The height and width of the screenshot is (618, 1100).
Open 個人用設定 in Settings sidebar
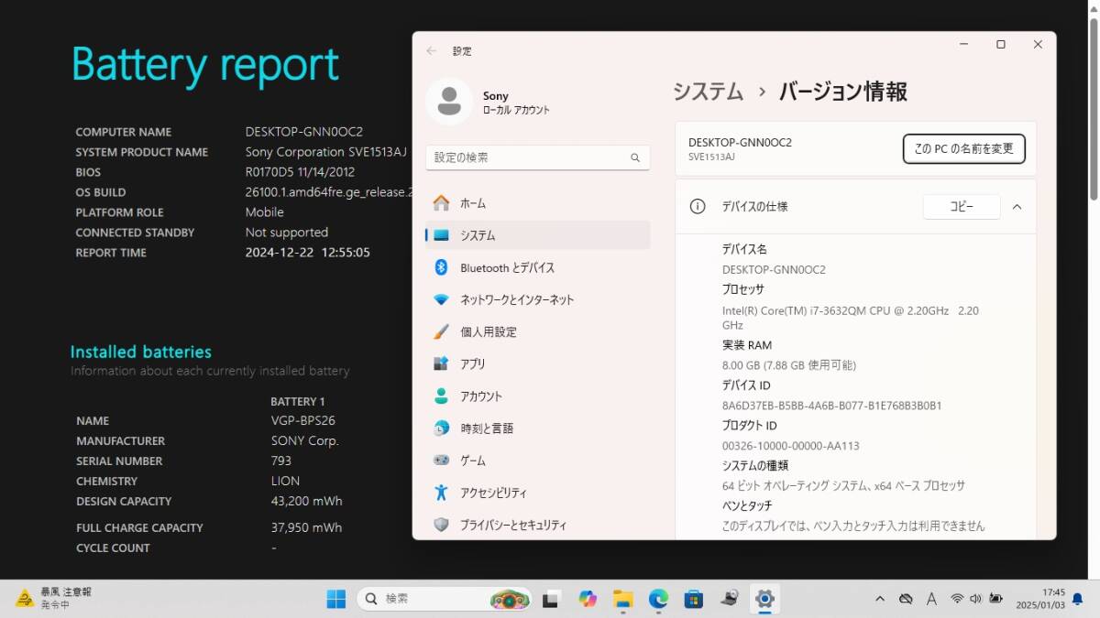coord(537,331)
